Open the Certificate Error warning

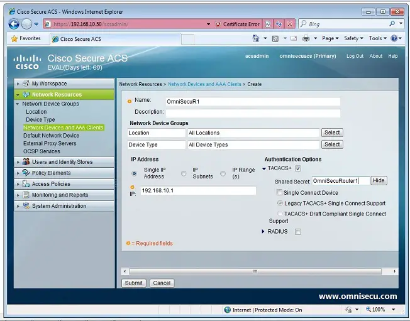point(238,24)
